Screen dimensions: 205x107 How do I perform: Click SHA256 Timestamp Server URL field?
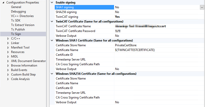[x=159, y=93]
